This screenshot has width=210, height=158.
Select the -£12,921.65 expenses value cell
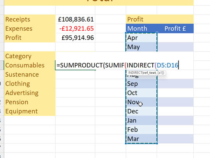coord(75,28)
